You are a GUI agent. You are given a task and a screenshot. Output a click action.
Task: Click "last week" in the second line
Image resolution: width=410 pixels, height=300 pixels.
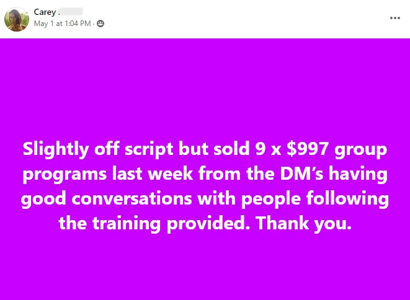coord(153,174)
